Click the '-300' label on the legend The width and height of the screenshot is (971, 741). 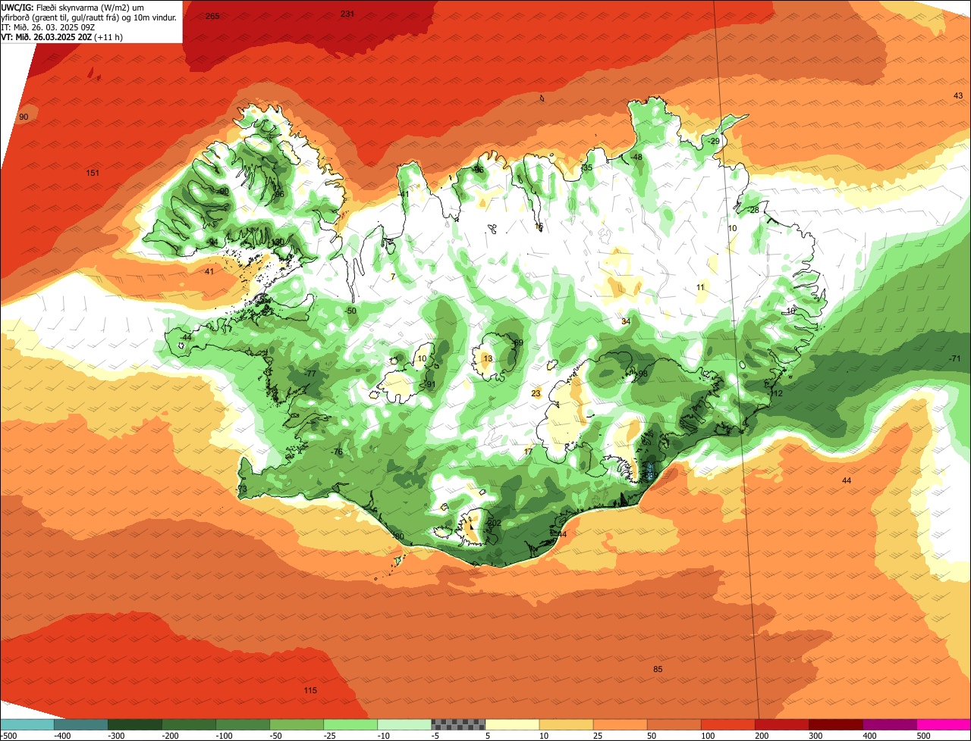point(116,736)
